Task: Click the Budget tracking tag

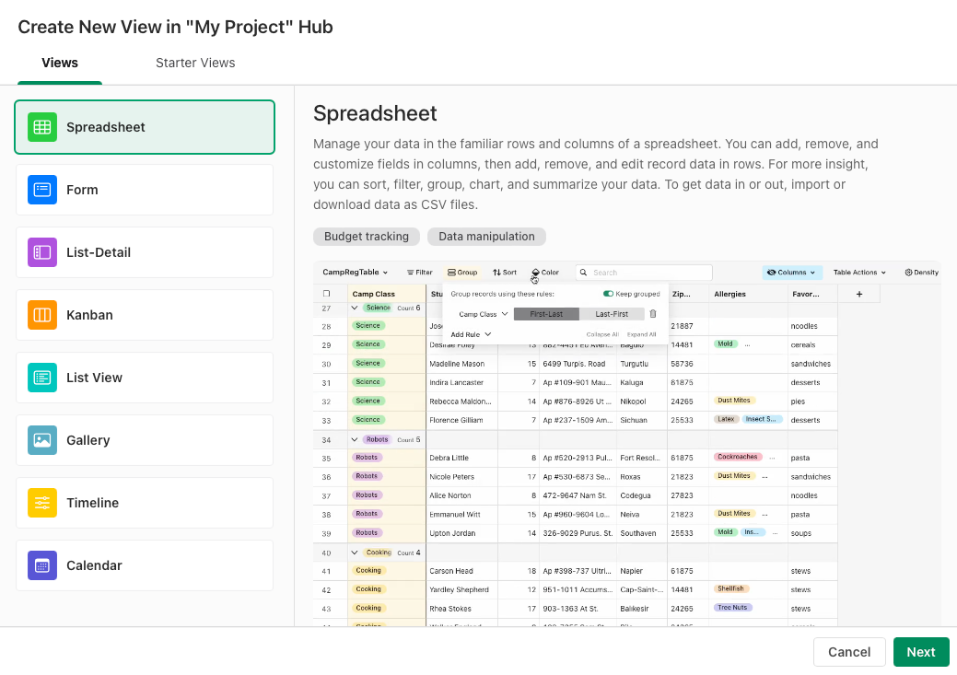Action: (367, 236)
